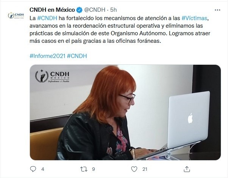Click the tweet body text paragraph

click(x=120, y=30)
